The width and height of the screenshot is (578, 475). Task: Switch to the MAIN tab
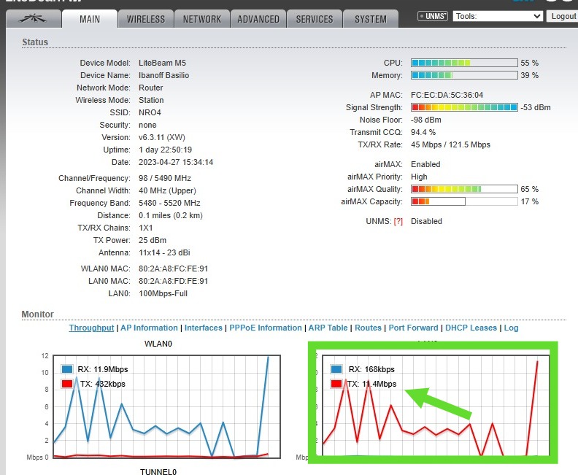tap(90, 19)
